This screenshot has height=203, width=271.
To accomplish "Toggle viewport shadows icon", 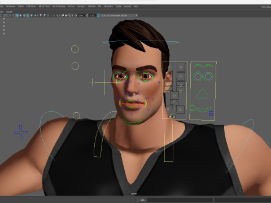I will click(x=35, y=15).
